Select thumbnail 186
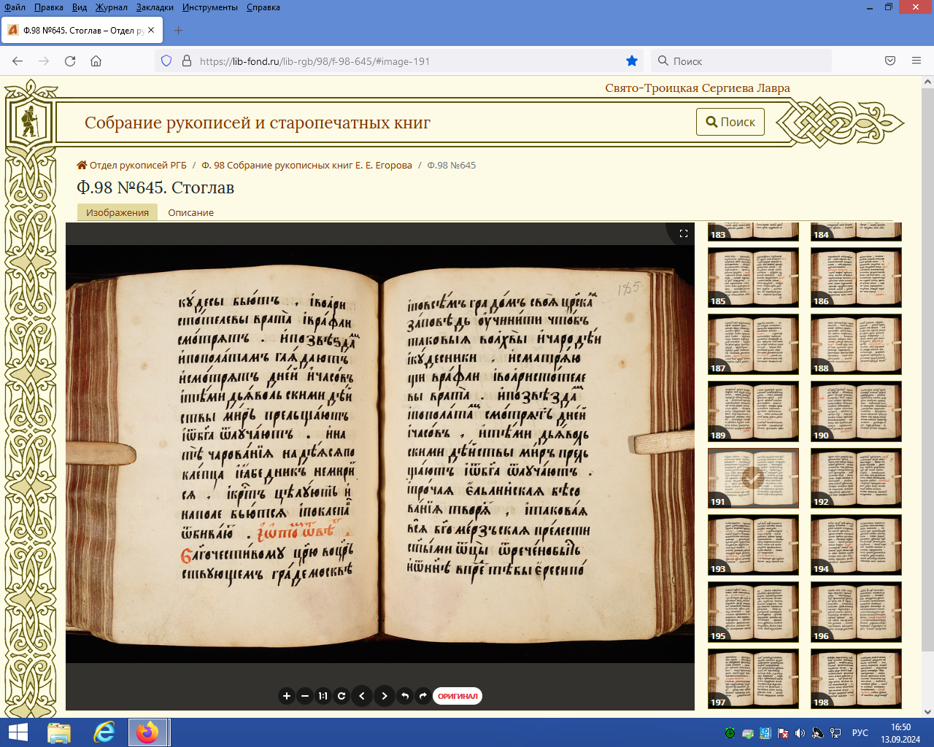 click(856, 277)
